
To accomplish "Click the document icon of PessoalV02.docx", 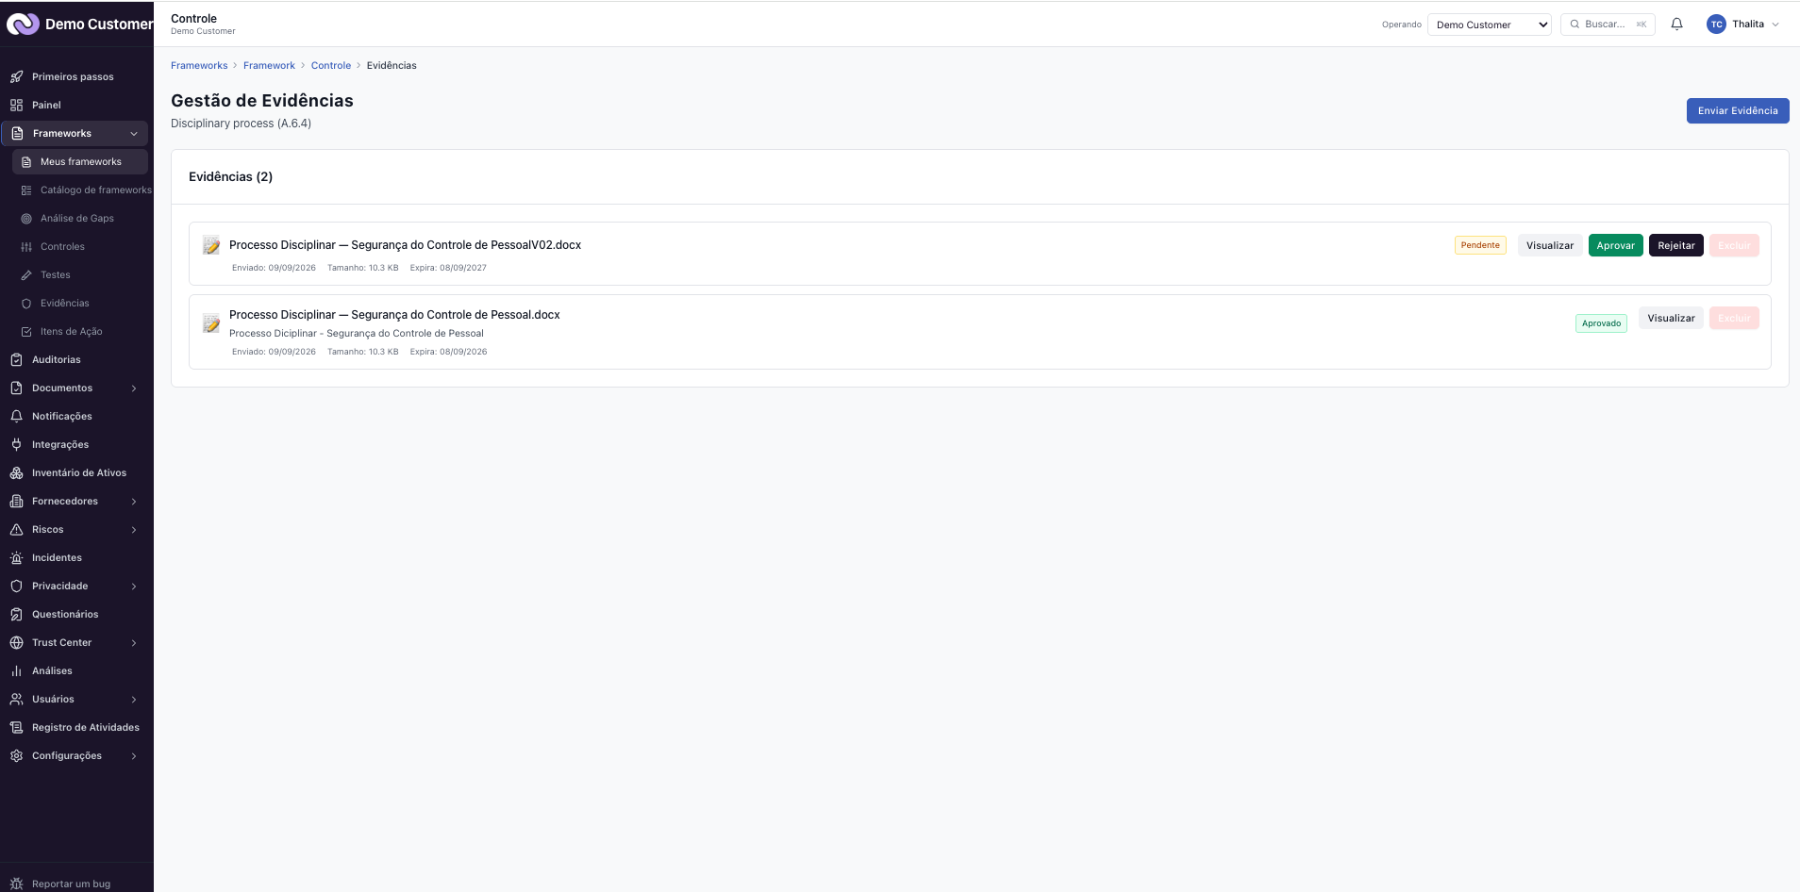I will [211, 245].
